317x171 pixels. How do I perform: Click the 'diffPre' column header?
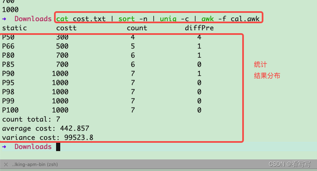pos(199,28)
